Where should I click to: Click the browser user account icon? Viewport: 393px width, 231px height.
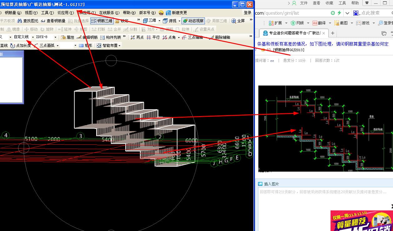pyautogui.click(x=294, y=3)
